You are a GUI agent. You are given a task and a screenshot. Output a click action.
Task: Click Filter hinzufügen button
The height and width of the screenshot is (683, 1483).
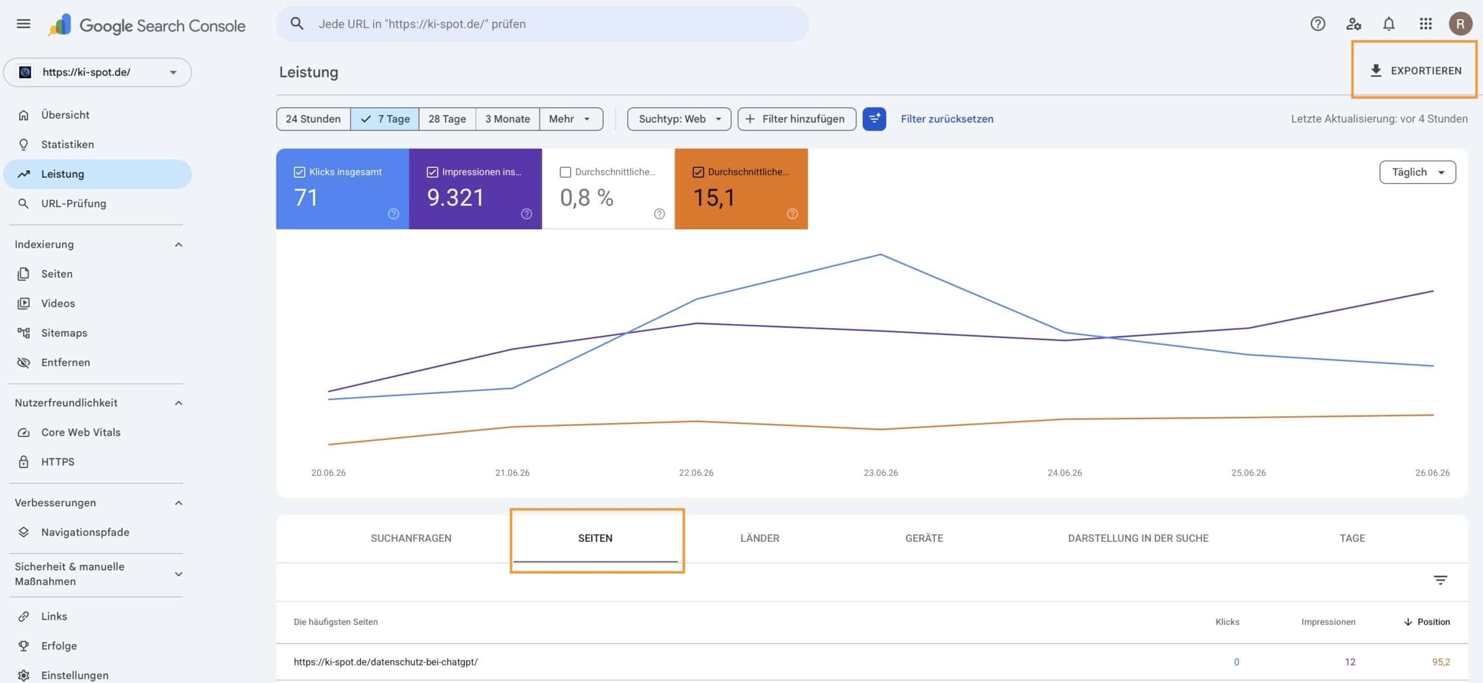[797, 119]
